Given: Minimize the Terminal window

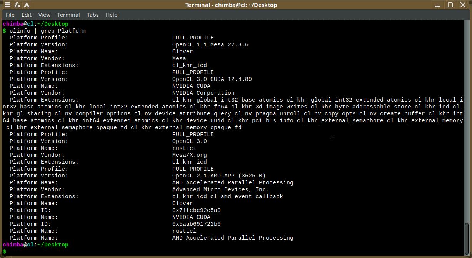Looking at the screenshot, I should pos(438,5).
